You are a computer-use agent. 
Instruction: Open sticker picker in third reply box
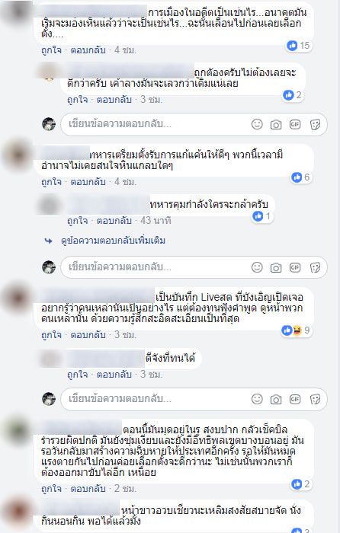pos(315,399)
